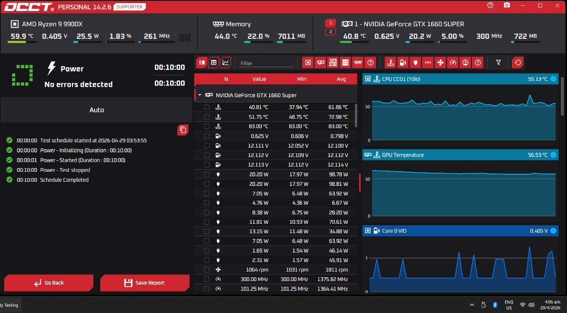Select GPU number 1 badge
This screenshot has height=313, width=567.
point(330,23)
